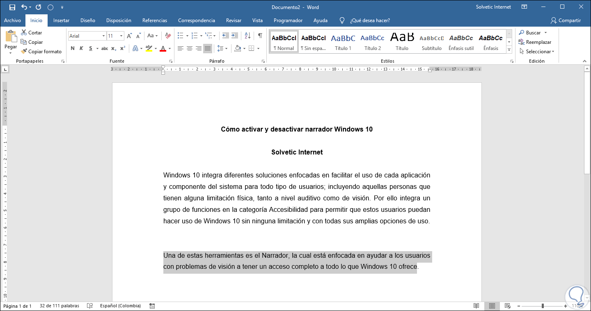Center the paragraph text
591x311 pixels.
(190, 48)
